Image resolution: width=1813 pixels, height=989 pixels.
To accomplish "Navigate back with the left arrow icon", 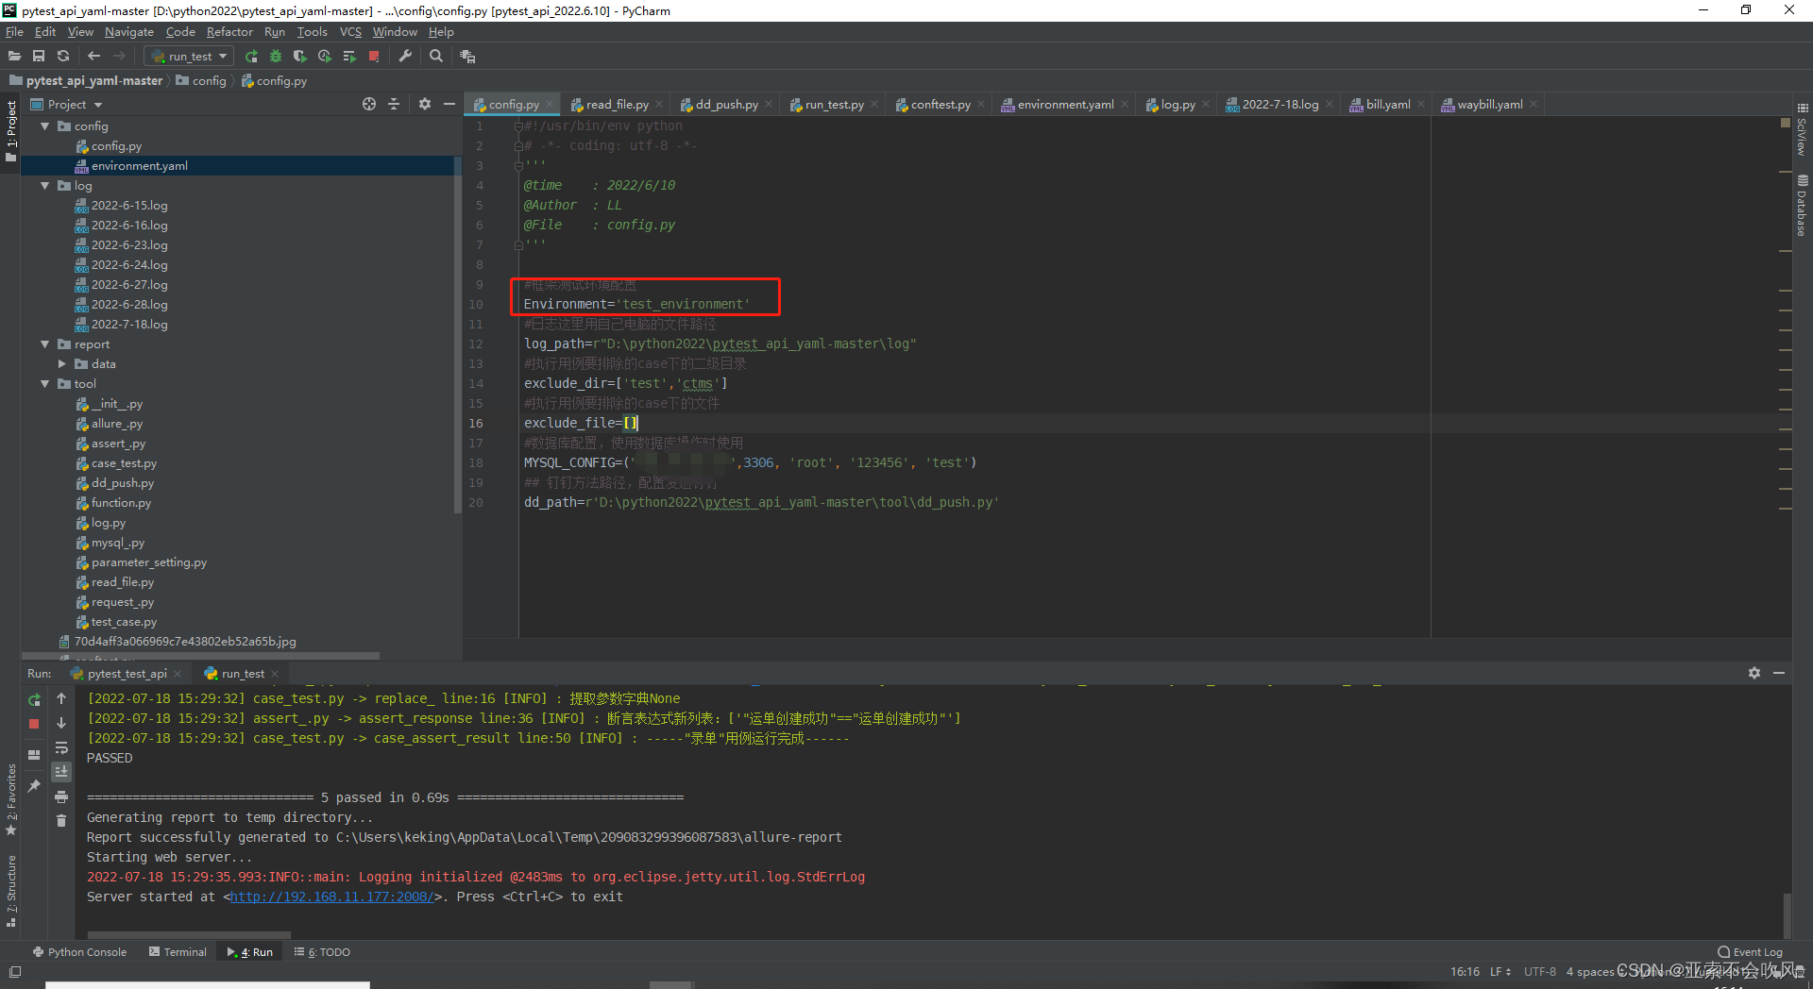I will pyautogui.click(x=93, y=57).
